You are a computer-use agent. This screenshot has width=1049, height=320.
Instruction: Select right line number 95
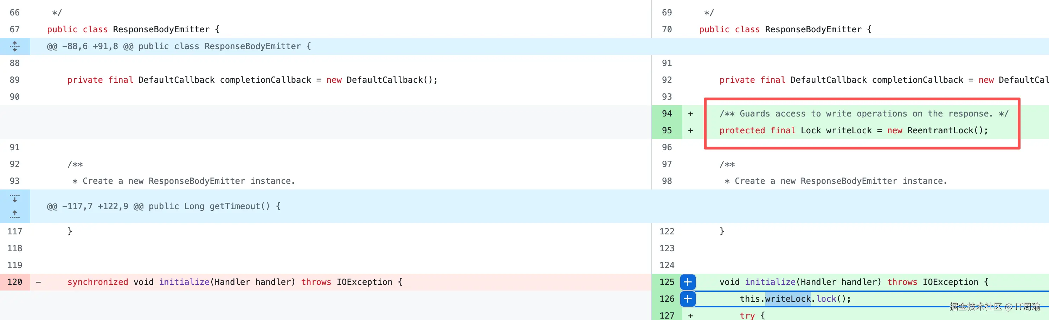coord(667,131)
